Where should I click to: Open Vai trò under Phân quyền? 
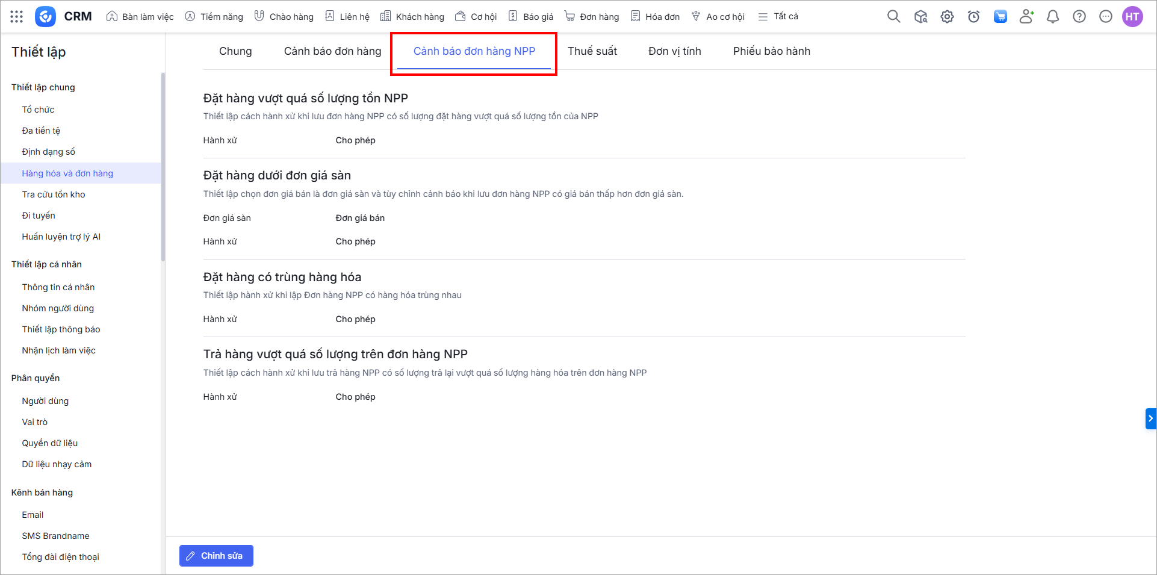[35, 422]
